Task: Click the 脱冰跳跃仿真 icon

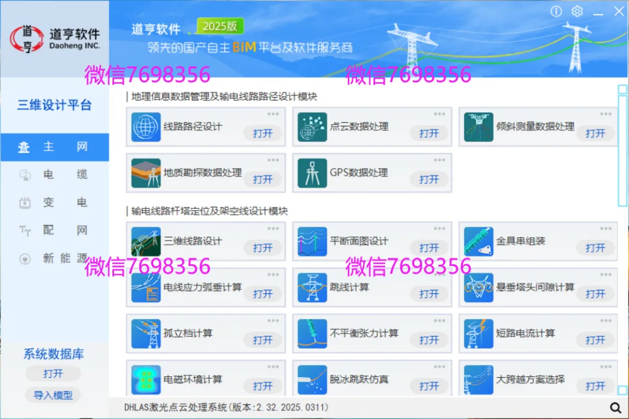Action: click(x=312, y=379)
